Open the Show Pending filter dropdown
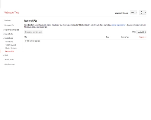This screenshot has height=120, width=151. tap(141, 32)
